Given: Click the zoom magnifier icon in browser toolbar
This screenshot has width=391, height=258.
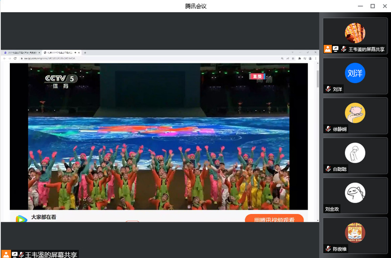Looking at the screenshot, I should [282, 58].
